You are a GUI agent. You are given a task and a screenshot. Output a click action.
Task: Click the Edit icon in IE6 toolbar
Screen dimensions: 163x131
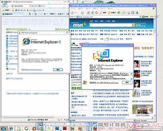[x=133, y=13]
